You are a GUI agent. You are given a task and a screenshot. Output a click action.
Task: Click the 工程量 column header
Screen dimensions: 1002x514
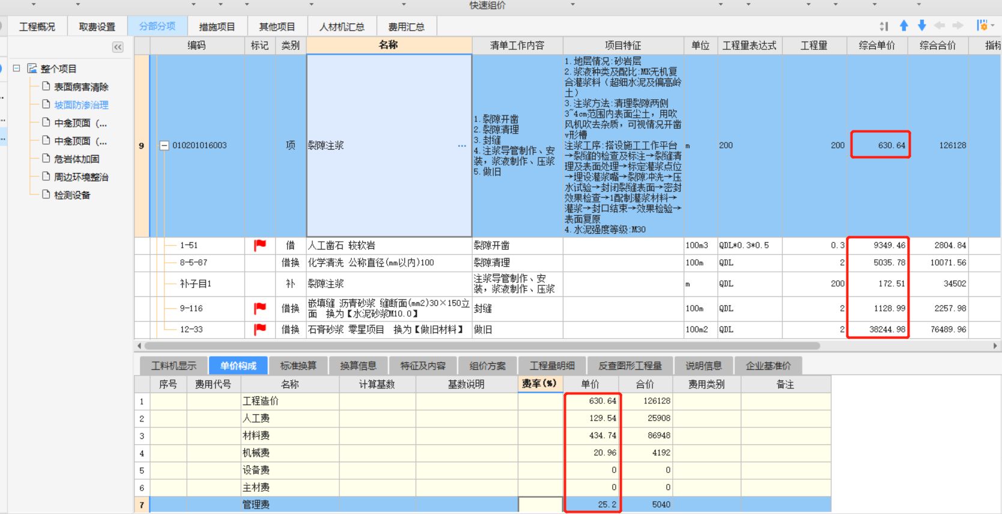(x=814, y=45)
